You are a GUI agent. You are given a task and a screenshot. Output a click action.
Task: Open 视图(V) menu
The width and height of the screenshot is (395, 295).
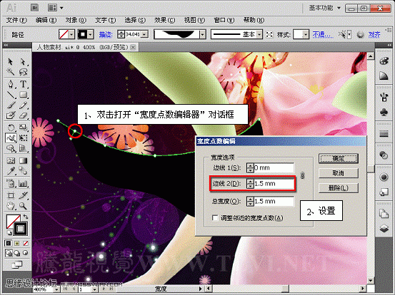pos(194,20)
